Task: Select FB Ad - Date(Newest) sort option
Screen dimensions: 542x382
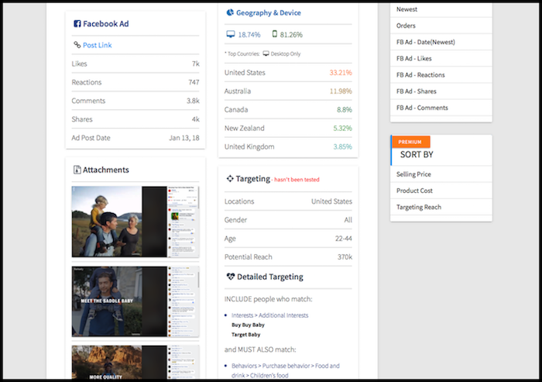Action: tap(427, 42)
